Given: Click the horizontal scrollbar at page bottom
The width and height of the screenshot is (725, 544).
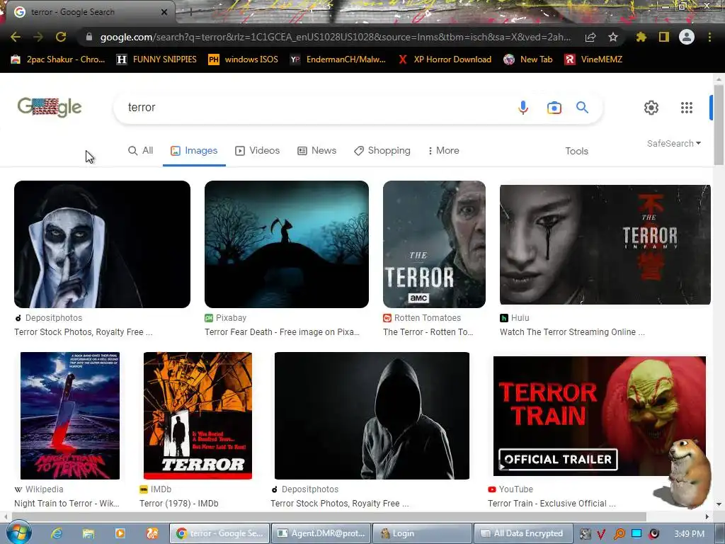Looking at the screenshot, I should point(329,516).
